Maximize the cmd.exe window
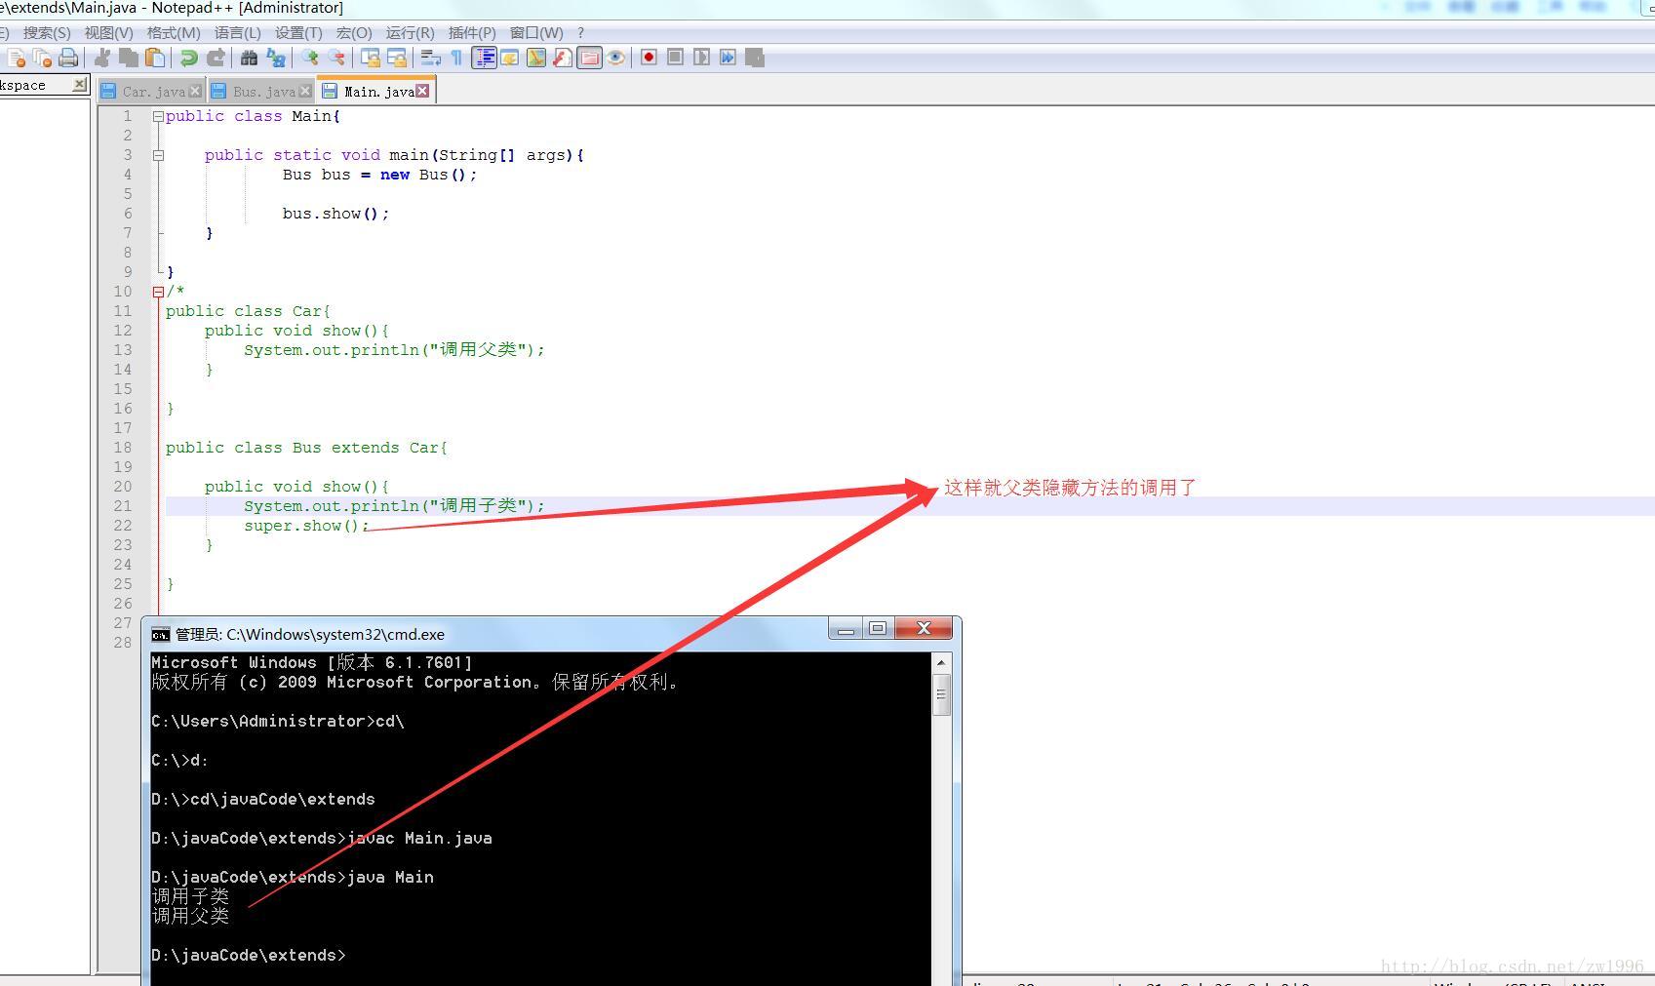 878,628
